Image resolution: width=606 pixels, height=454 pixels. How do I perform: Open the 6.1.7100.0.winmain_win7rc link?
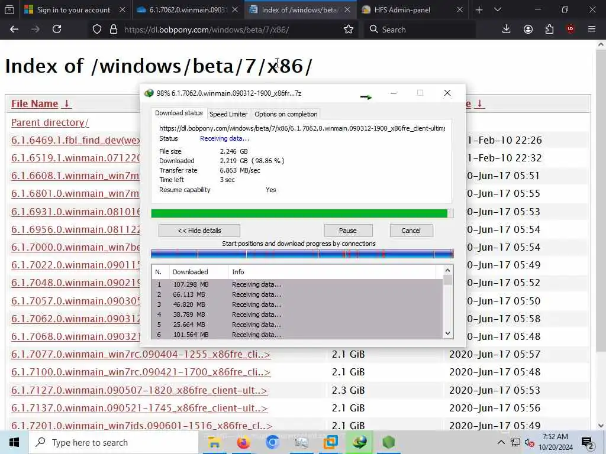(x=141, y=372)
